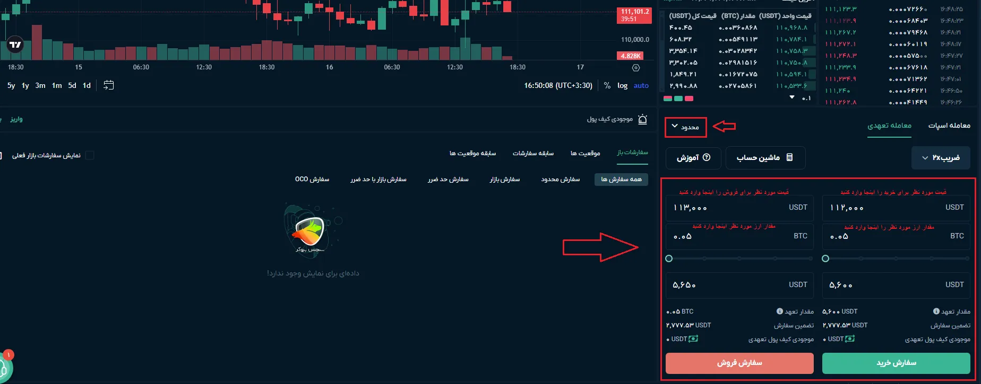The image size is (981, 384).
Task: Click the question mark icon in آموزش
Action: [707, 158]
